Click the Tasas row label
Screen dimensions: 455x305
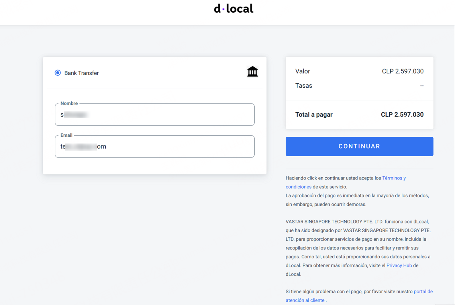(x=303, y=86)
